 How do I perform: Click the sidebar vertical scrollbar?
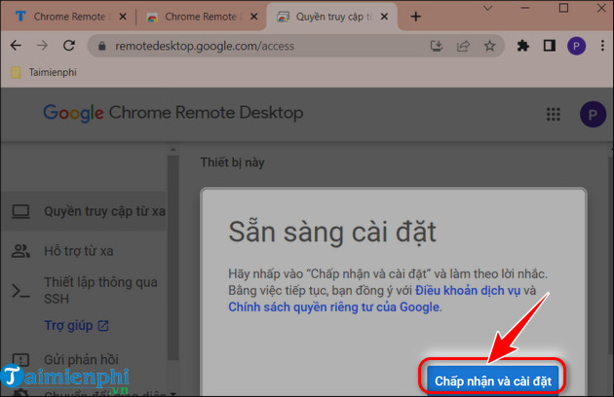pyautogui.click(x=173, y=258)
